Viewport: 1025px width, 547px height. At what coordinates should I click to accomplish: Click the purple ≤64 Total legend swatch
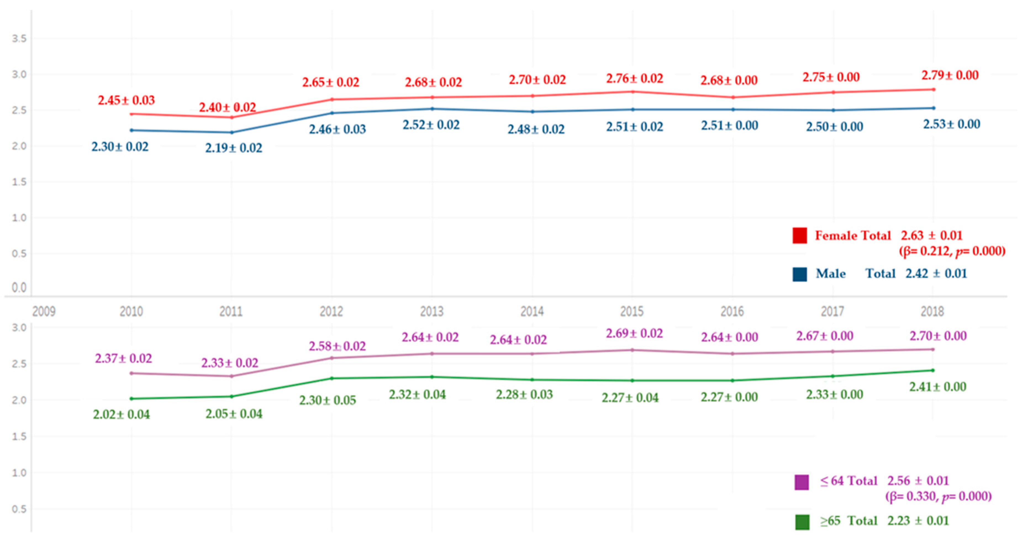pyautogui.click(x=801, y=482)
